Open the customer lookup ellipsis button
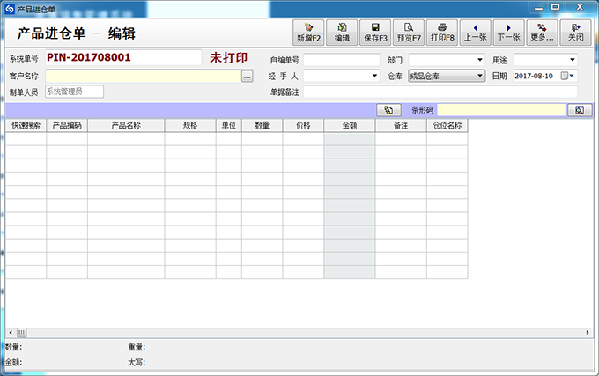Screen dimensions: 599x376 click(x=248, y=77)
